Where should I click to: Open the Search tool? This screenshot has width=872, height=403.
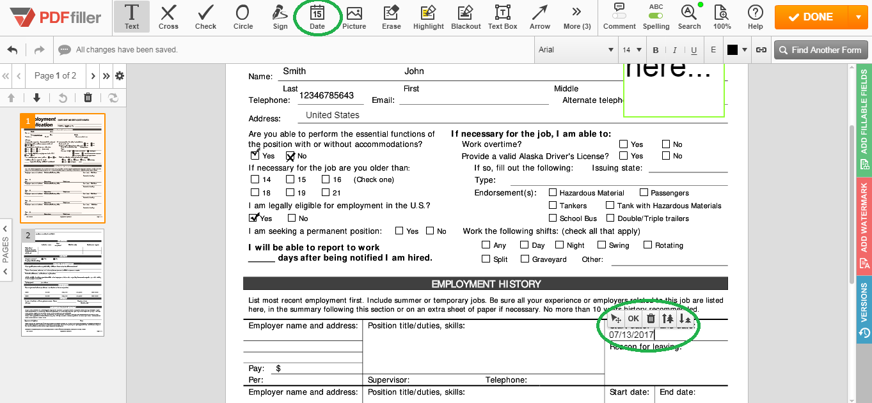coord(689,17)
